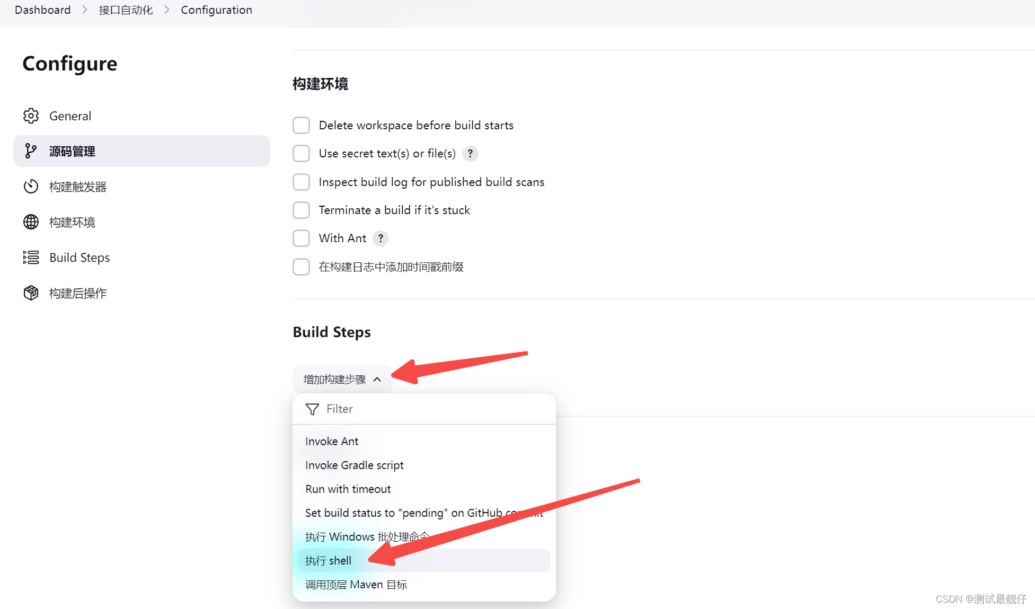Screen dimensions: 1035x609
Task: Enable Use secret text(s) or file(s)
Action: coord(302,153)
